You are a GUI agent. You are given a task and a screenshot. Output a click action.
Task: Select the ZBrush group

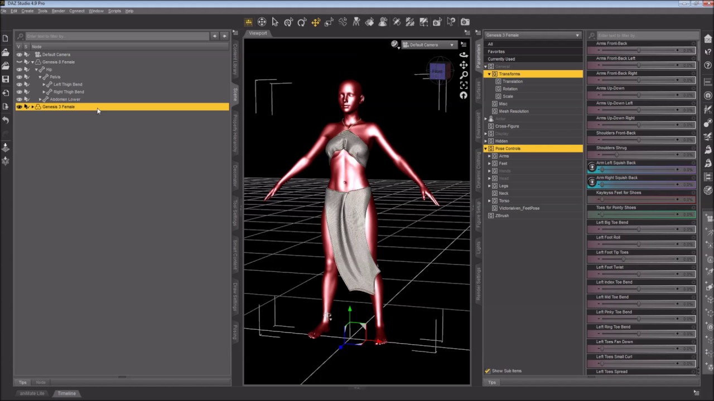[501, 216]
